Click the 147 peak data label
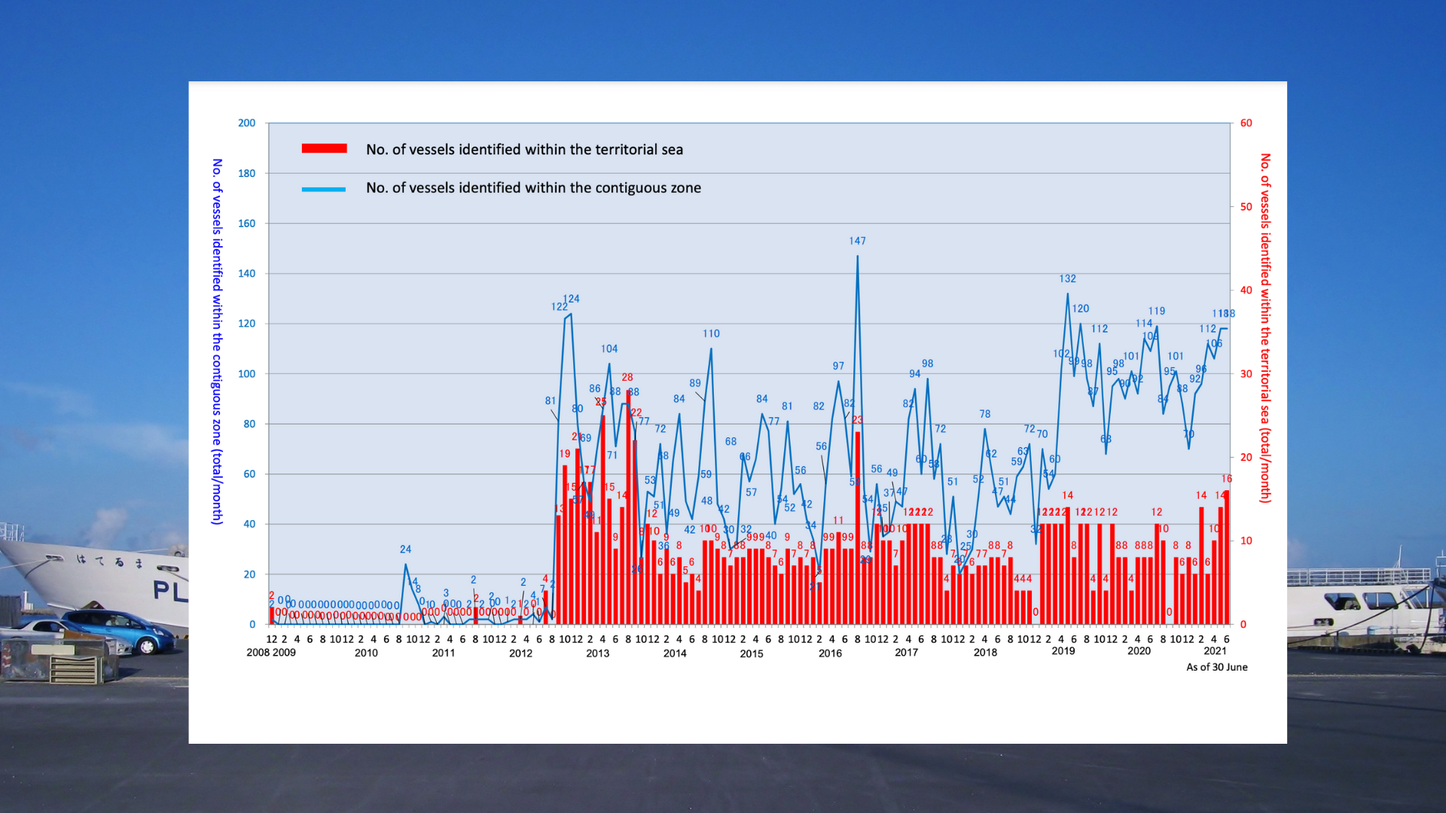 (857, 241)
